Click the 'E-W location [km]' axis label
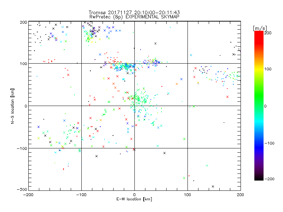283x212 pixels. [134, 199]
